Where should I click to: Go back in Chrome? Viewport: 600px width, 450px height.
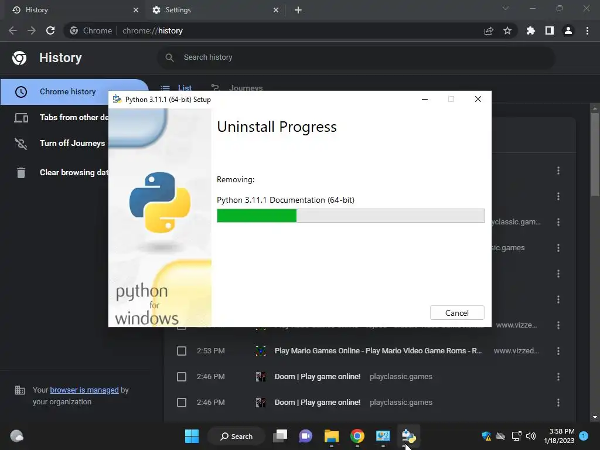[x=13, y=30]
